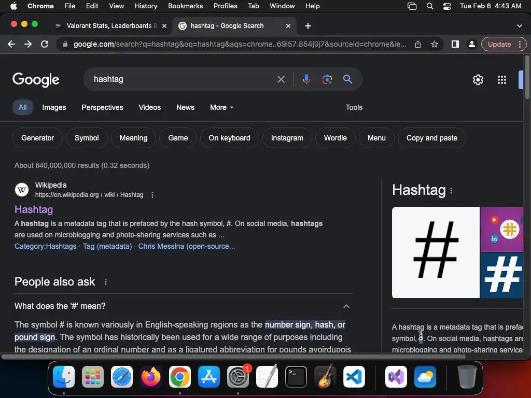Select the All results filter
The width and height of the screenshot is (531, 398).
[23, 107]
